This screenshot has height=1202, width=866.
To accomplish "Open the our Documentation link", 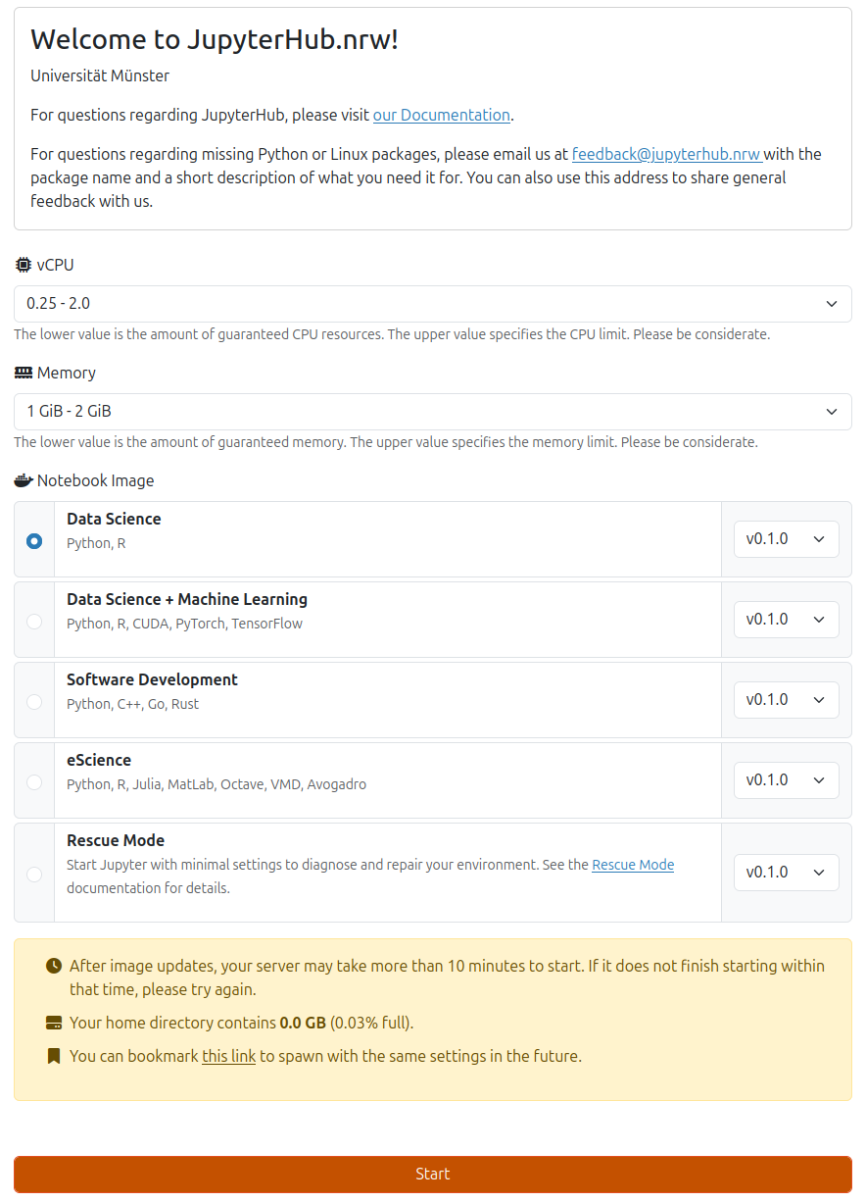I will (442, 115).
